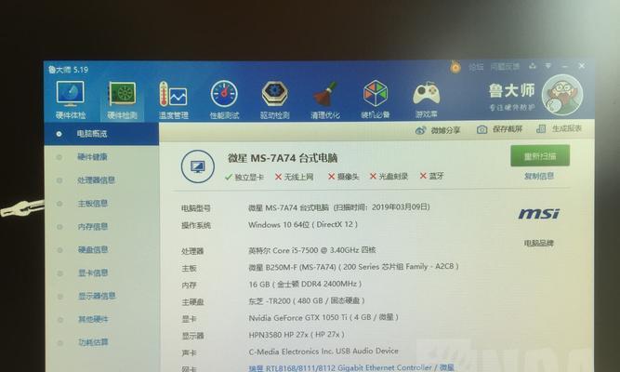Click the camera icon for 保存截屏
The image size is (620, 372).
tap(481, 129)
